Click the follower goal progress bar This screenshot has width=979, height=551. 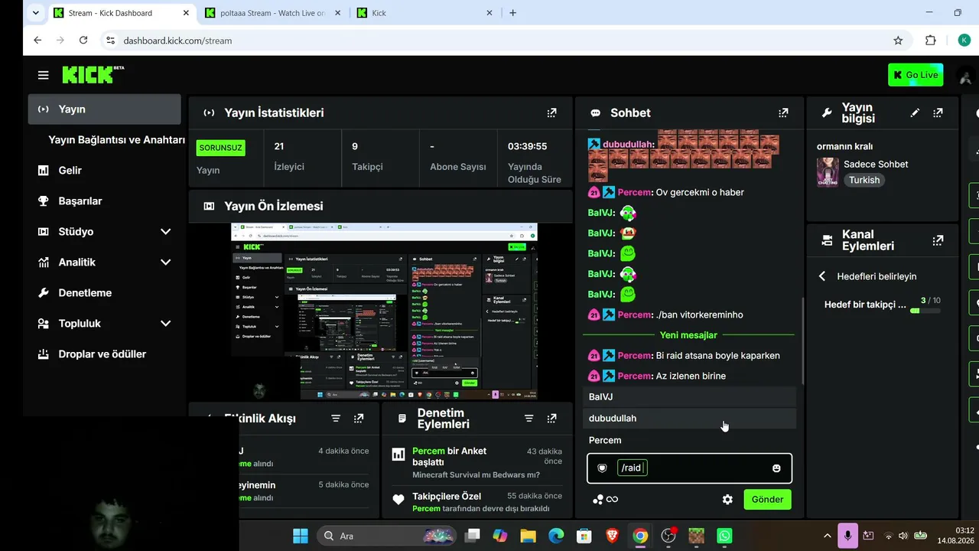925,311
